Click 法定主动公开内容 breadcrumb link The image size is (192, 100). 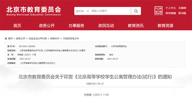tap(38, 39)
